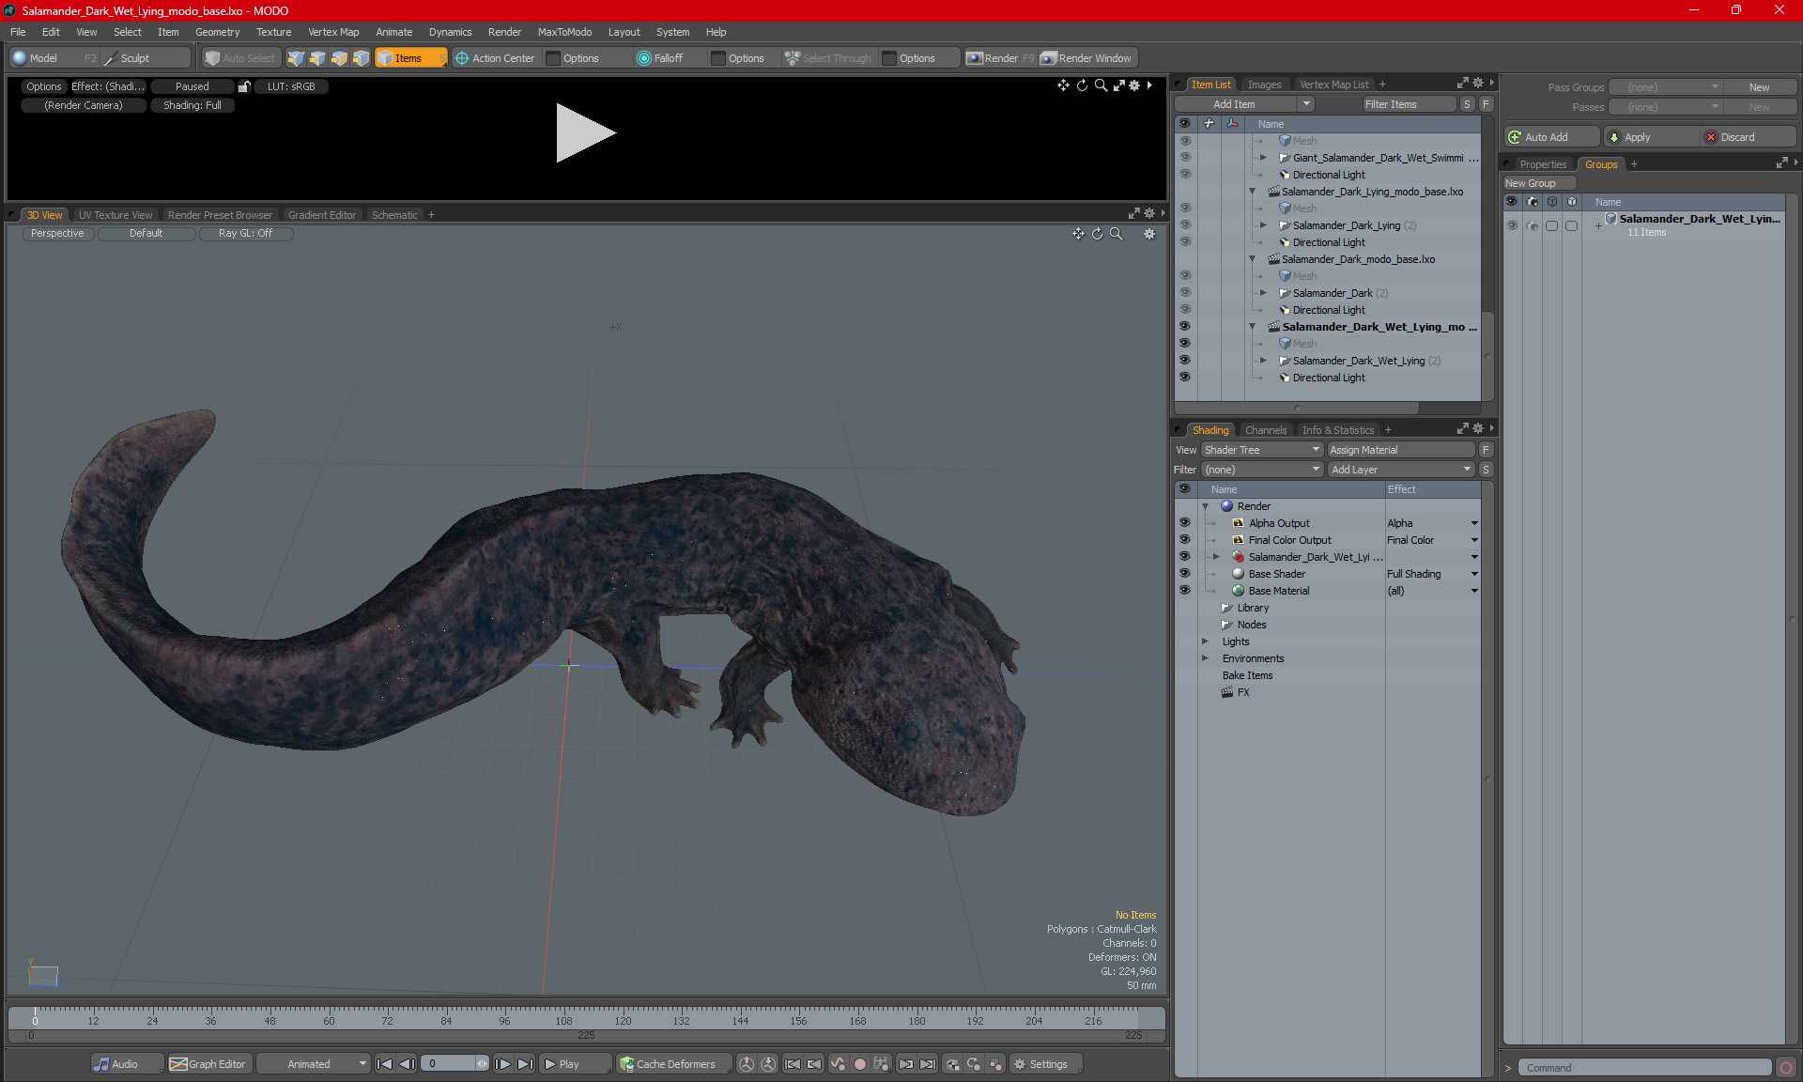Select Materials selection mode icon
This screenshot has height=1082, width=1803.
pyautogui.click(x=361, y=58)
